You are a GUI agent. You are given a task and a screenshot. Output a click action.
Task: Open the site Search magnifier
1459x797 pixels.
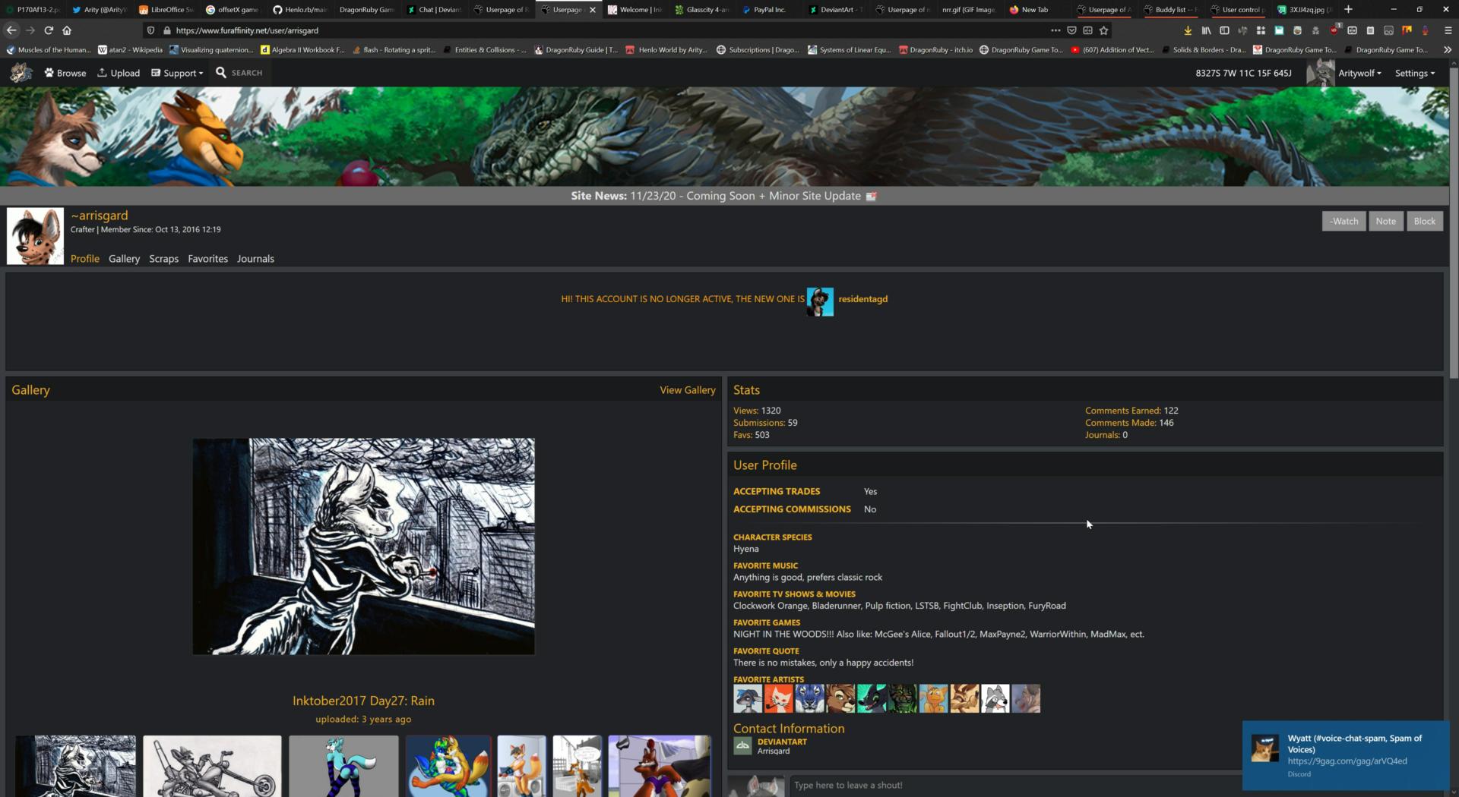221,72
